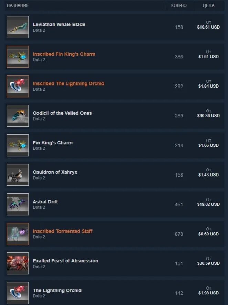Open the Fin King's Charm listing title

[x=53, y=143]
